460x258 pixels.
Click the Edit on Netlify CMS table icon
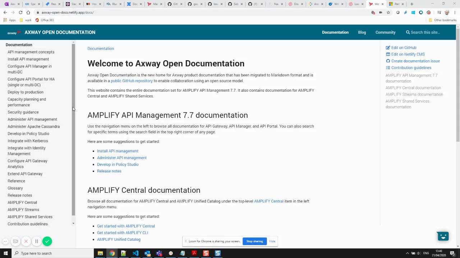[x=388, y=54]
